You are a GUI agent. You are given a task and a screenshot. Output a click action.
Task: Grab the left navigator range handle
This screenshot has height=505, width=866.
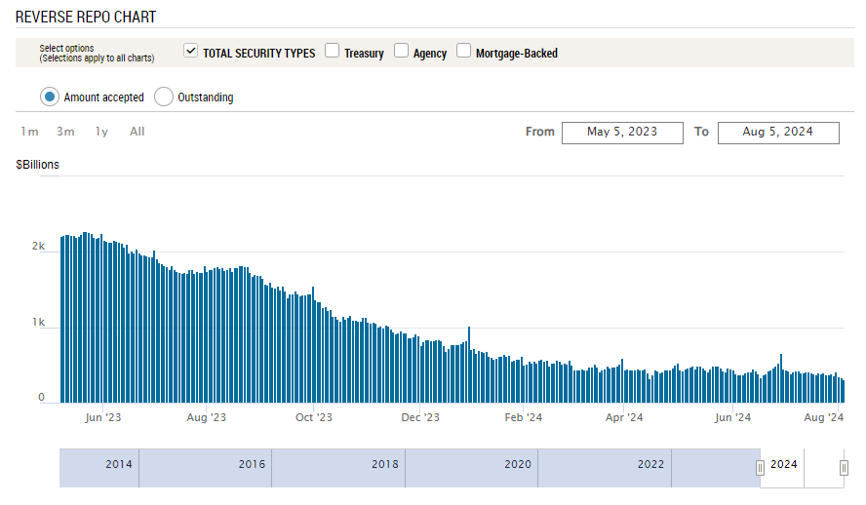coord(760,468)
